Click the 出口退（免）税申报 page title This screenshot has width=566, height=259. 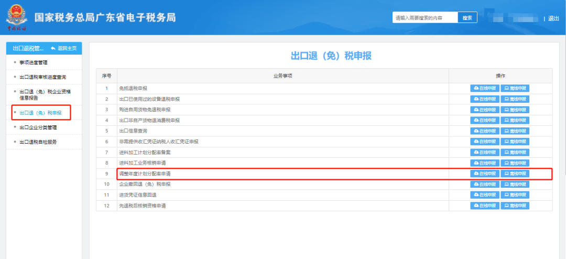point(331,56)
